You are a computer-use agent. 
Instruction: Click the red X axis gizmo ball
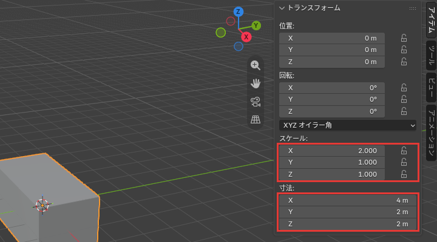click(246, 37)
